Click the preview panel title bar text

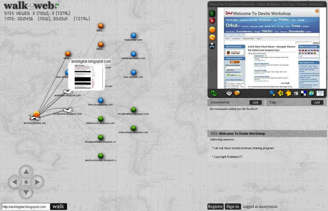click(266, 4)
